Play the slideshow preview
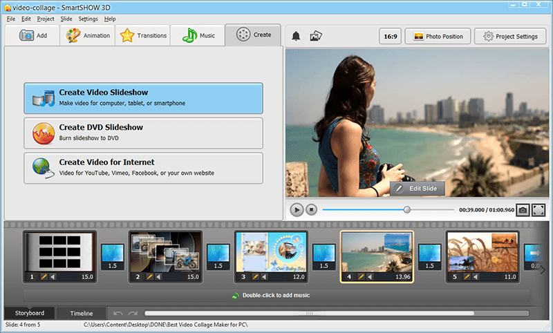Screen dimensions: 553x333 pos(297,210)
